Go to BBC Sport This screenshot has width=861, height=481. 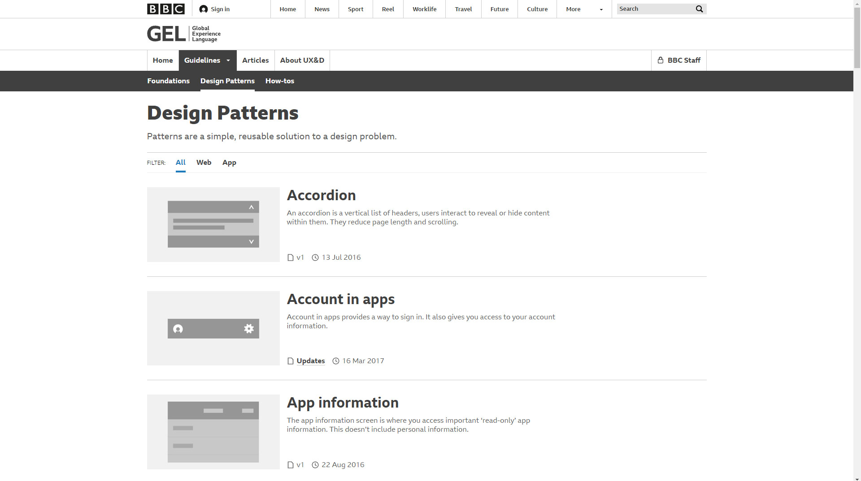[356, 9]
